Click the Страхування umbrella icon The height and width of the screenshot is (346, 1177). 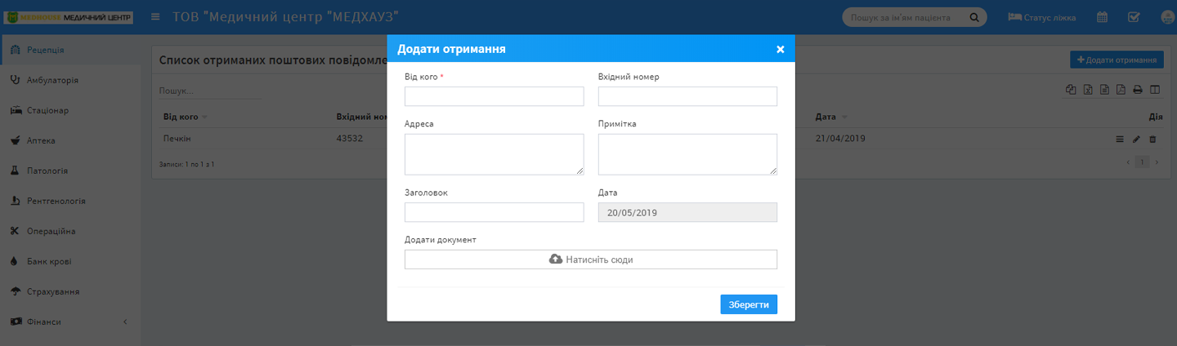point(15,291)
